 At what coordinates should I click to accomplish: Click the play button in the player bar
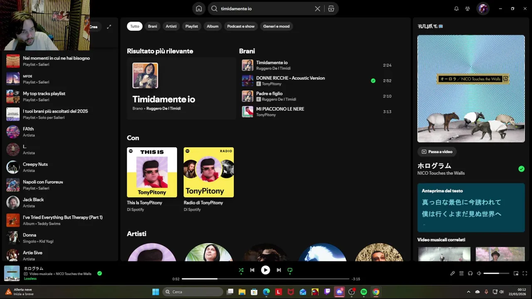click(265, 270)
